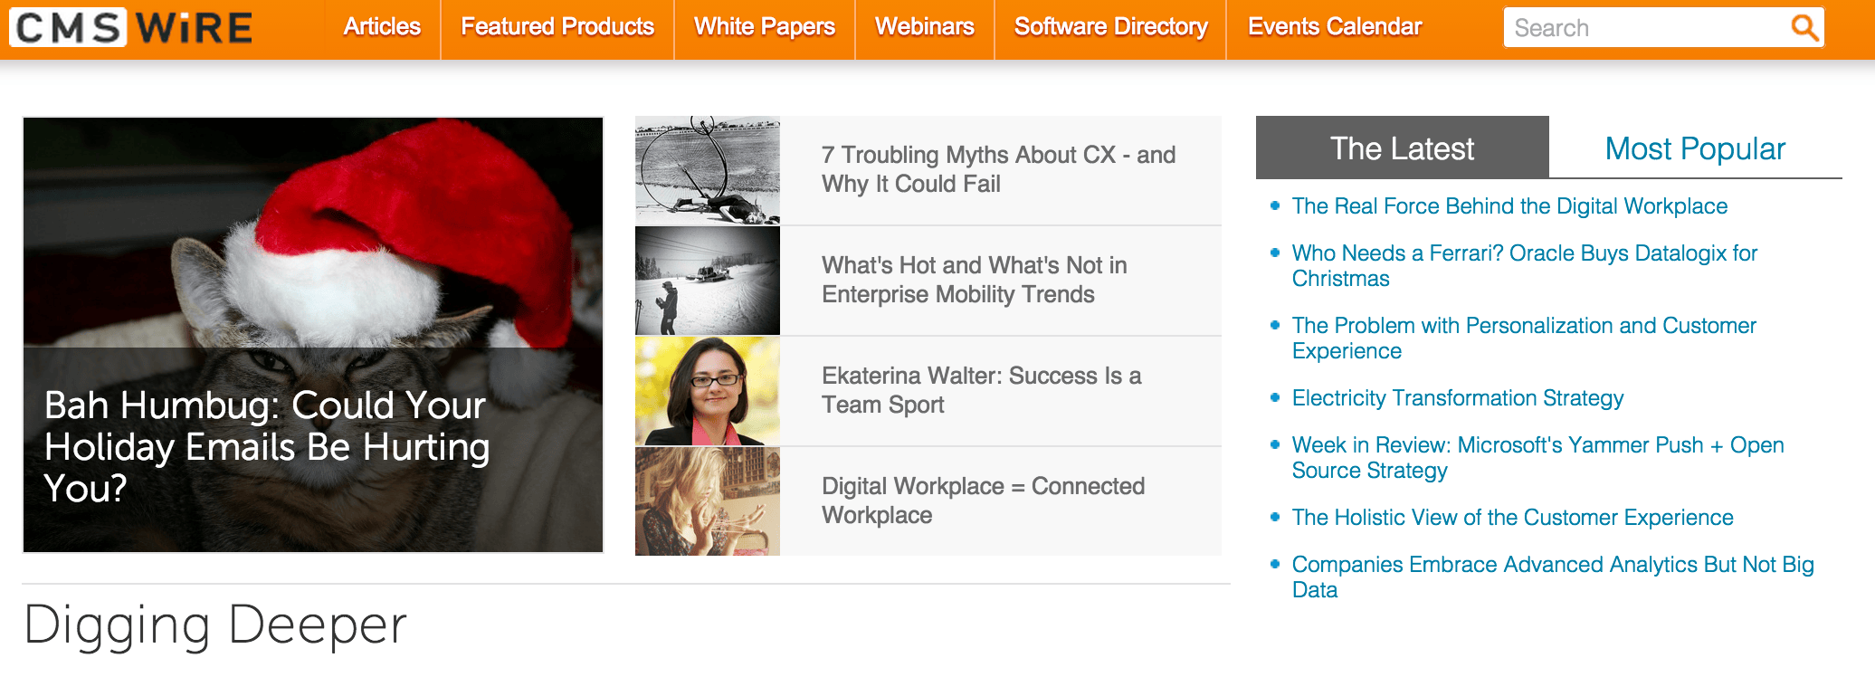Click Electricity Transformation Strategy link

click(1457, 398)
